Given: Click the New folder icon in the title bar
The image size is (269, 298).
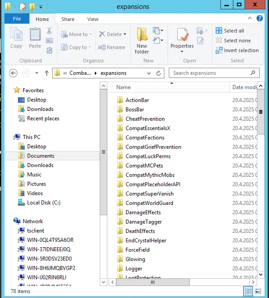Looking at the screenshot, I should (x=33, y=7).
